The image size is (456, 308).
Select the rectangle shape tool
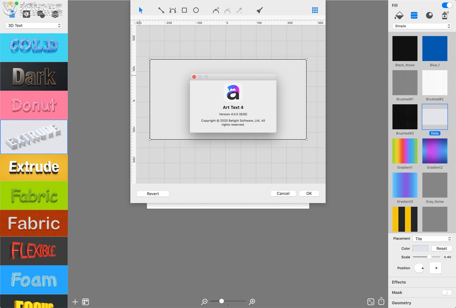click(x=184, y=10)
